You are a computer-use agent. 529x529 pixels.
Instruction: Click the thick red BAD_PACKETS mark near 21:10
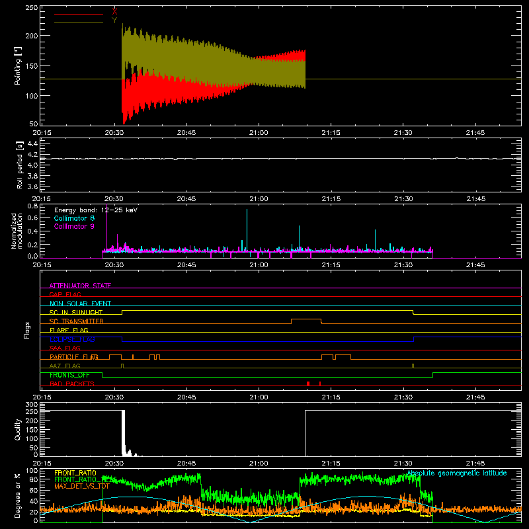308,384
